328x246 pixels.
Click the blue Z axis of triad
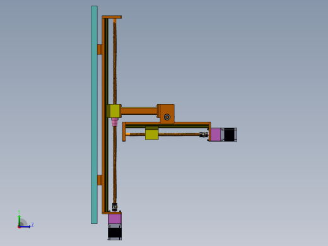coord(25,226)
